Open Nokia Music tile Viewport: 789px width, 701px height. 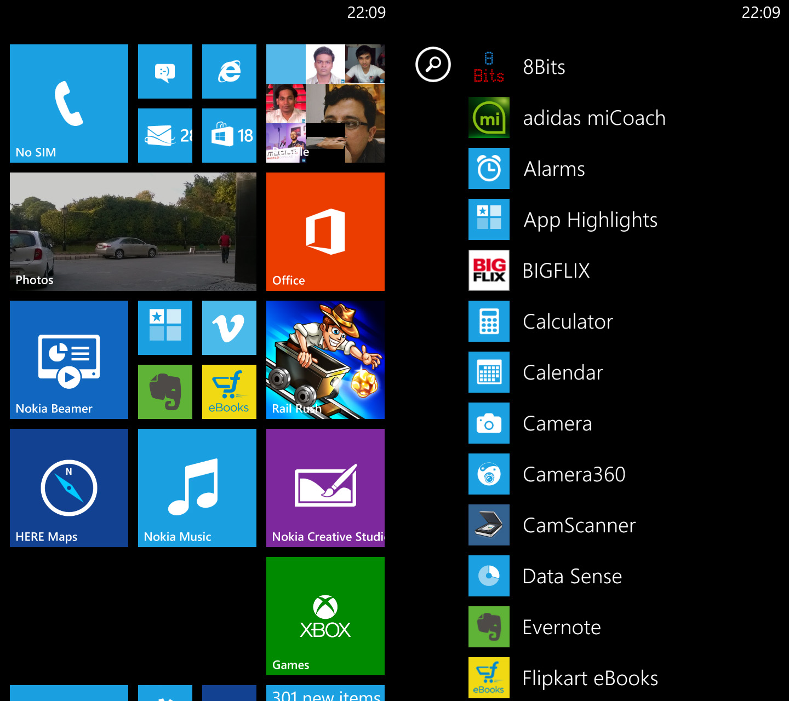tap(197, 488)
